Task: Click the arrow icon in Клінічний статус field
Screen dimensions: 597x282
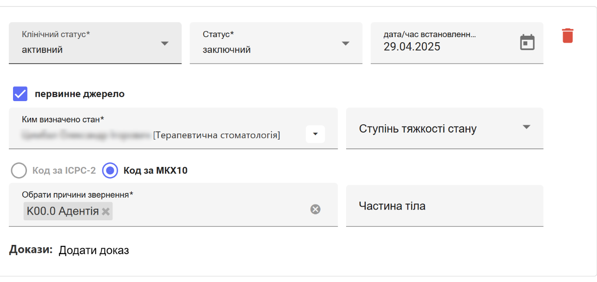Action: pyautogui.click(x=164, y=43)
